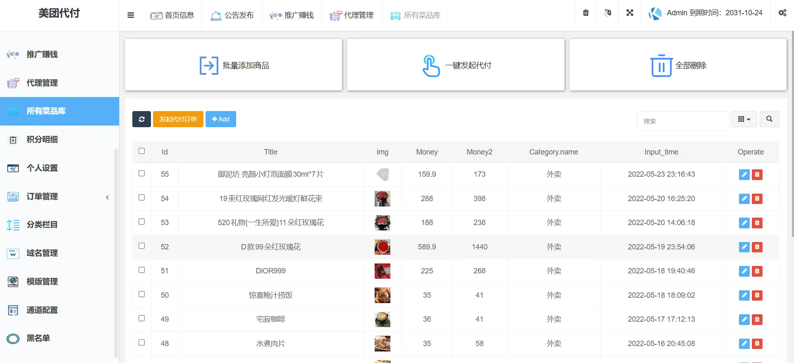
Task: Check the checkbox for row 48
Action: [141, 342]
